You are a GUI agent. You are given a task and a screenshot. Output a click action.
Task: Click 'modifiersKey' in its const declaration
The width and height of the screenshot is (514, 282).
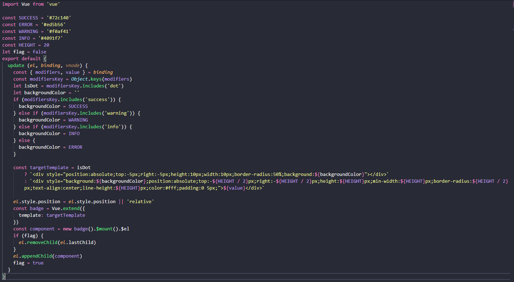point(46,79)
